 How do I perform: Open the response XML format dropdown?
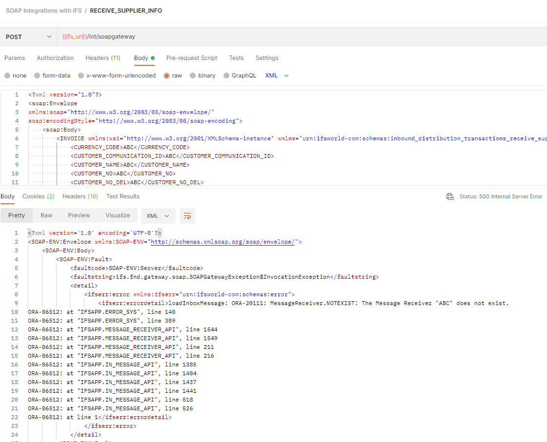tap(158, 216)
